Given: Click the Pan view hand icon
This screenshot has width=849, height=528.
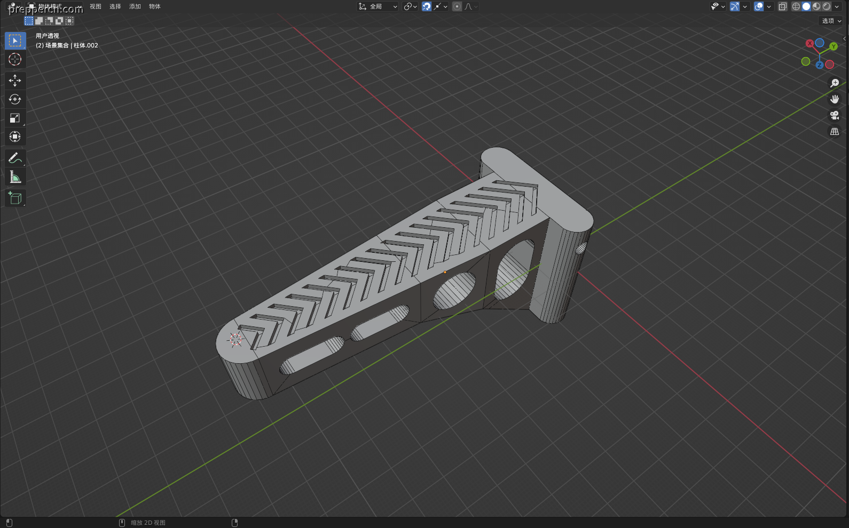Looking at the screenshot, I should point(835,99).
